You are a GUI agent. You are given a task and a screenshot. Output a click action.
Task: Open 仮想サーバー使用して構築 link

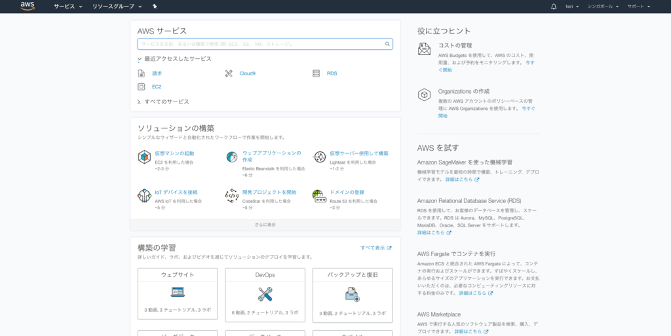[x=359, y=153]
